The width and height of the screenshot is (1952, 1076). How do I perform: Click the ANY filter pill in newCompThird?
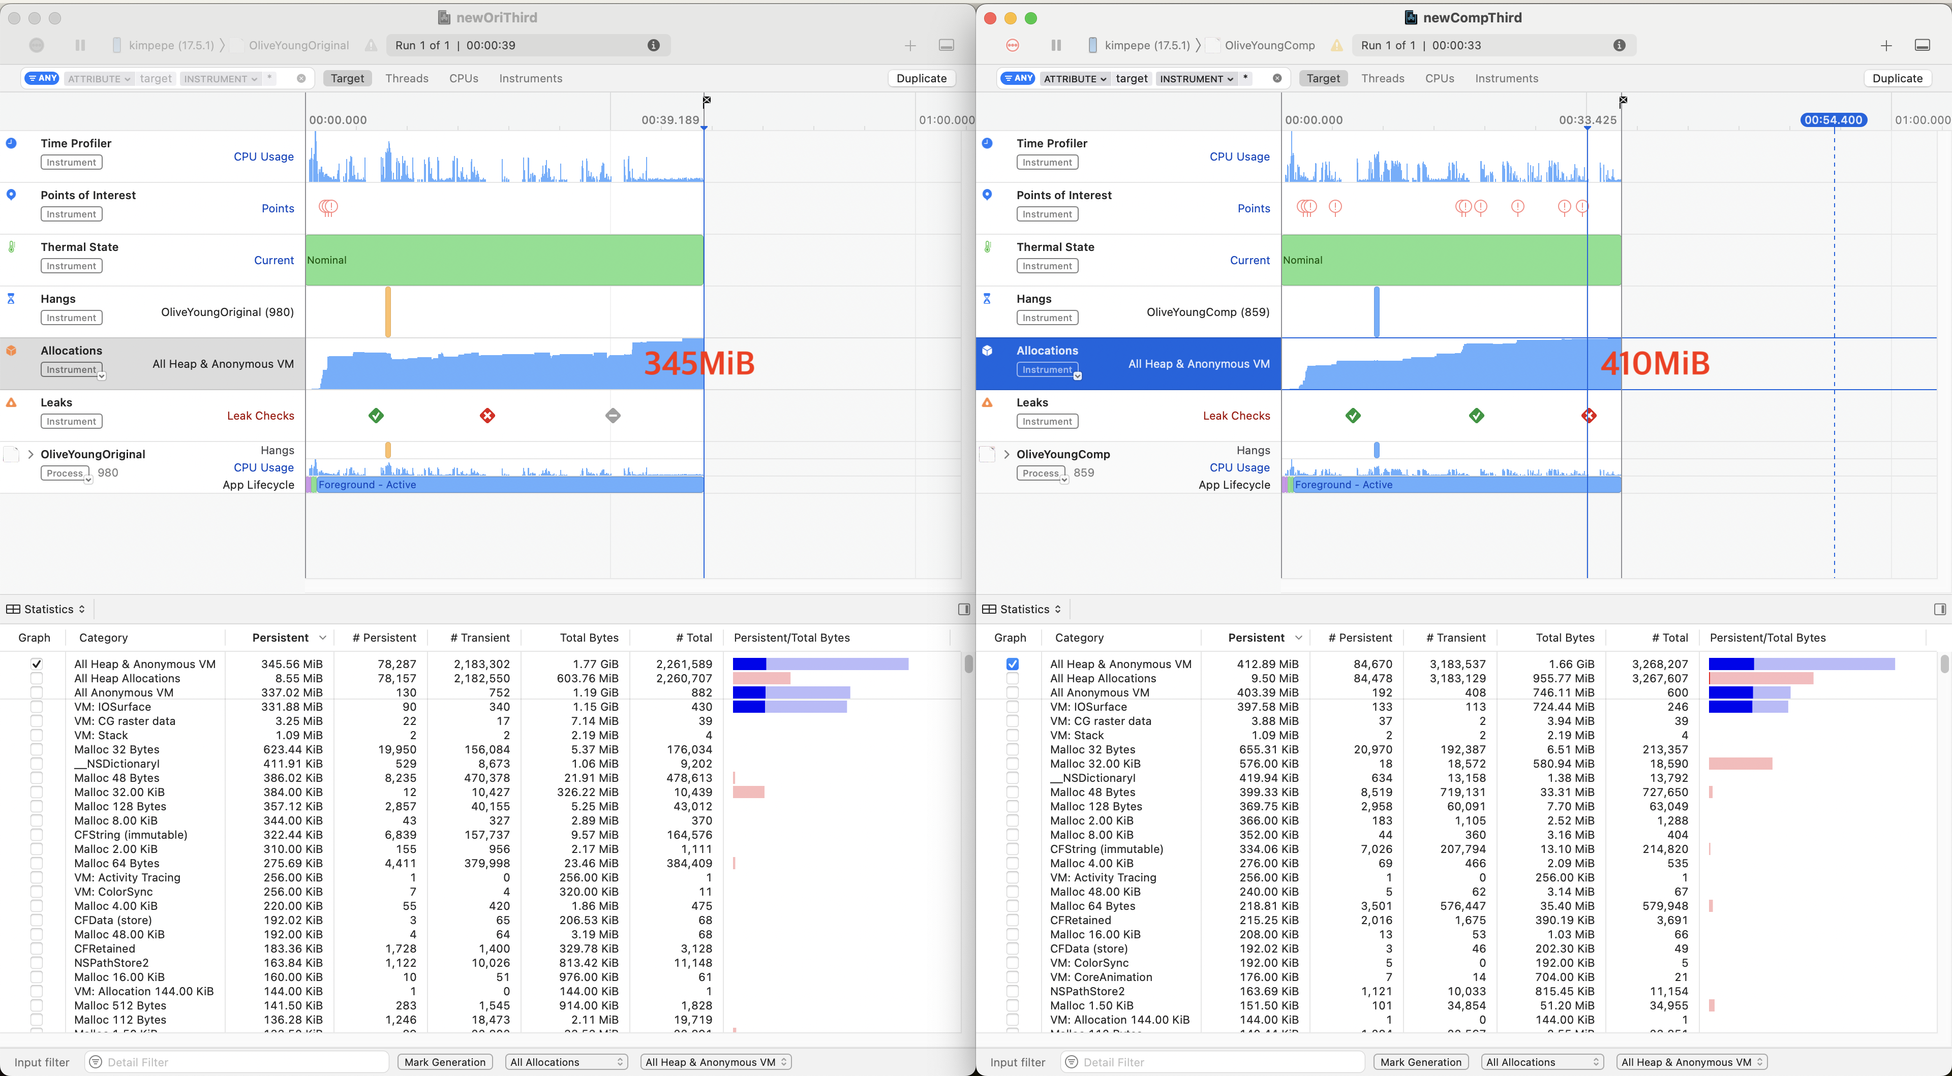[x=1018, y=78]
